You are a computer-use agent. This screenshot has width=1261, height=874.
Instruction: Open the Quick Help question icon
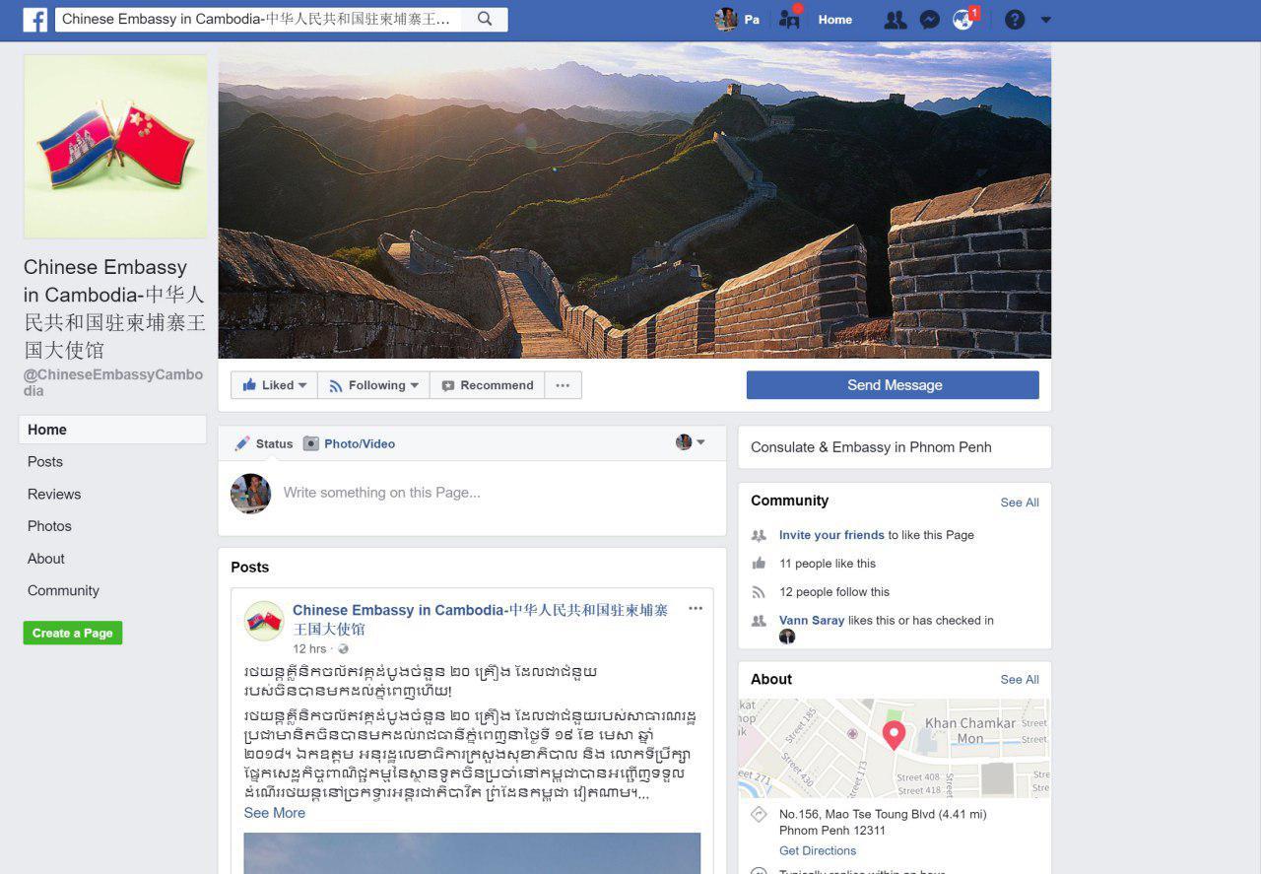click(1015, 20)
